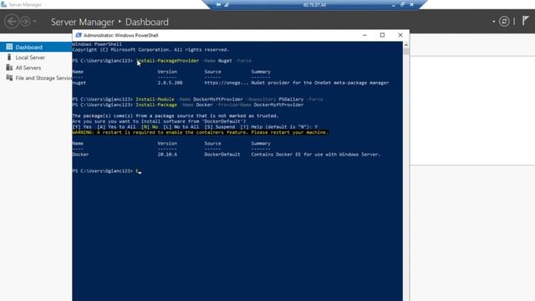Close the Administrator PowerShell window
The width and height of the screenshot is (535, 301).
click(400, 35)
